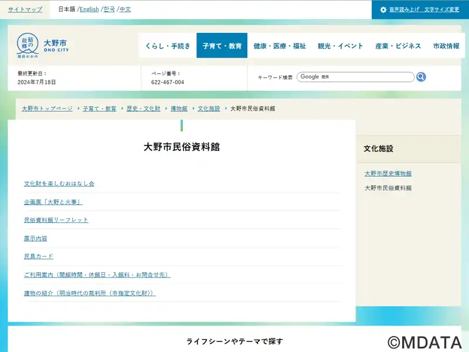The height and width of the screenshot is (352, 469).
Task: Open the くらし・手続き menu
Action: 168,46
